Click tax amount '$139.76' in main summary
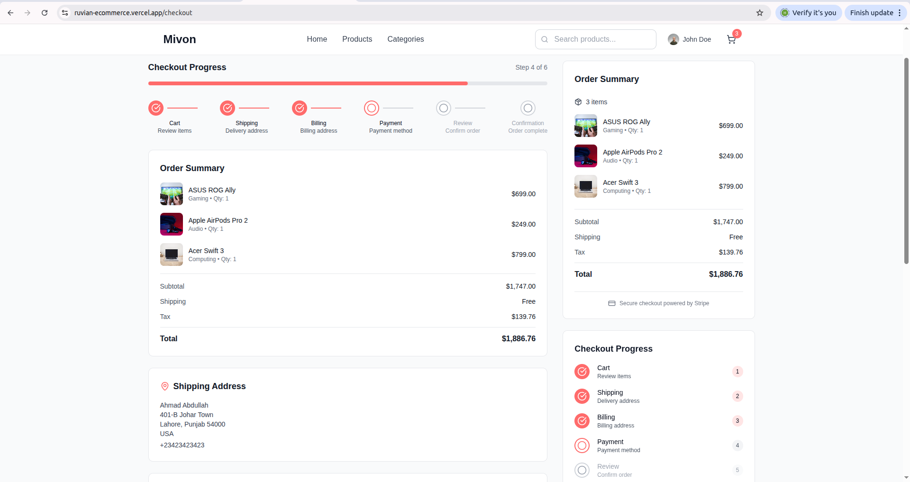 pyautogui.click(x=523, y=317)
